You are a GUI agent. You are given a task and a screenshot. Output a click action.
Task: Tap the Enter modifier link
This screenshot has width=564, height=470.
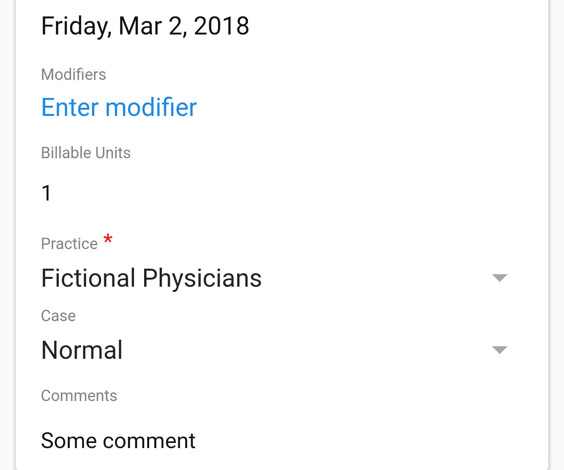click(119, 107)
